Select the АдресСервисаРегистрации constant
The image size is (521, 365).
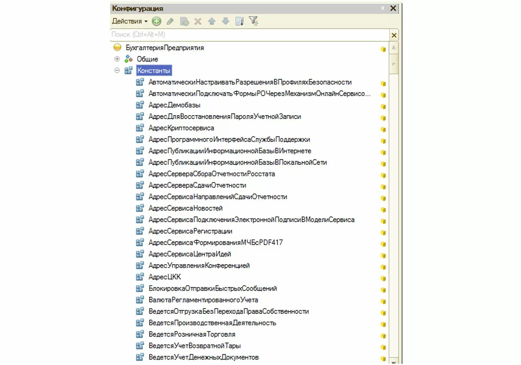pos(191,231)
